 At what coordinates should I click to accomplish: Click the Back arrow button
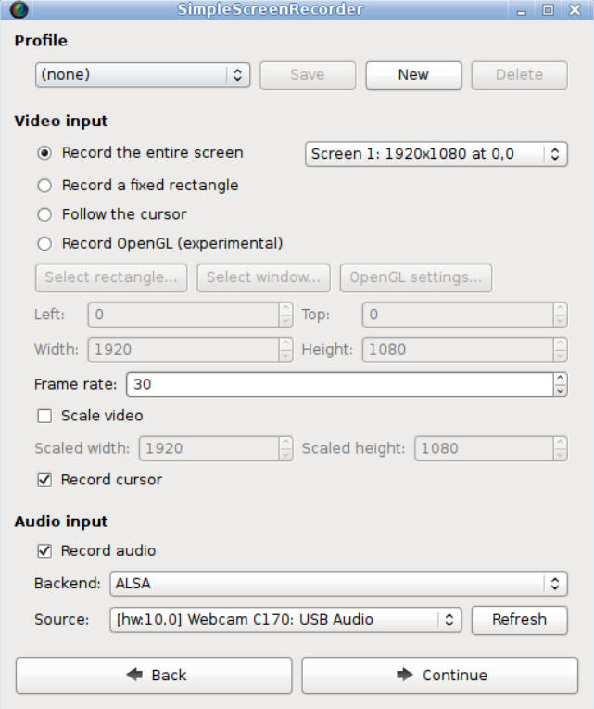tap(154, 675)
